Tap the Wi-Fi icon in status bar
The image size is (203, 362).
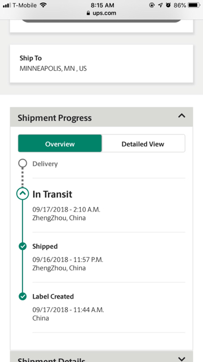pos(43,5)
